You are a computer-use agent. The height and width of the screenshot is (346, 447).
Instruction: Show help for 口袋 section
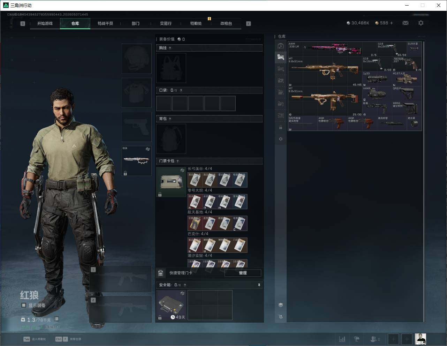click(181, 90)
